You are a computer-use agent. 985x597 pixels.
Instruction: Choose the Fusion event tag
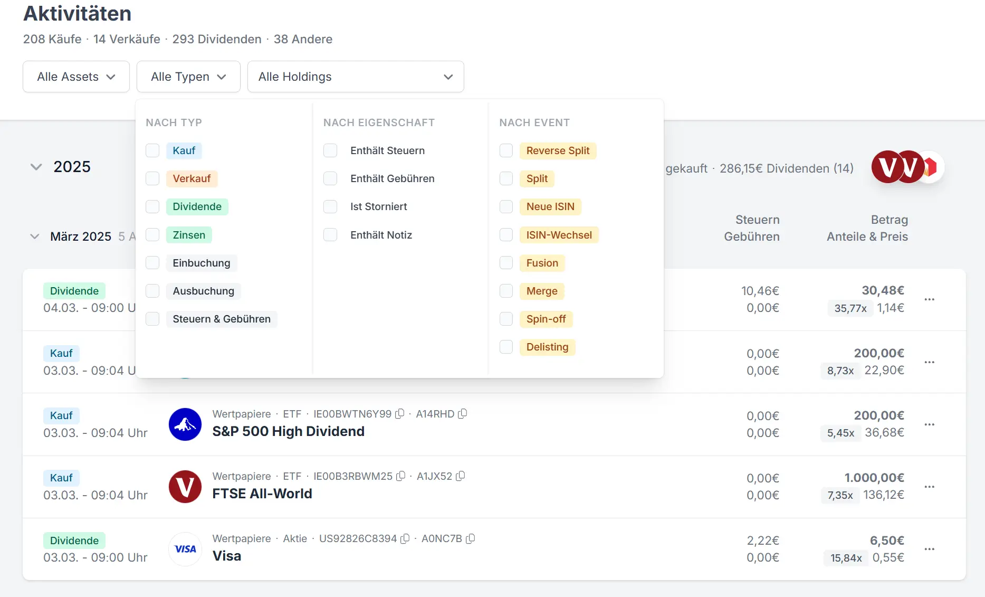542,263
